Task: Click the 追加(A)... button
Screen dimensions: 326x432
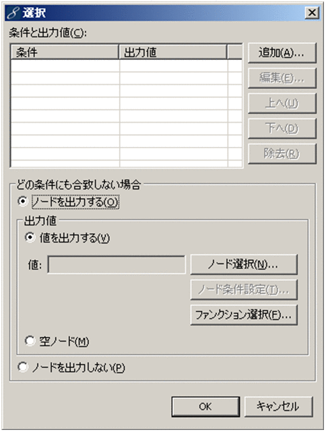Action: coord(282,53)
